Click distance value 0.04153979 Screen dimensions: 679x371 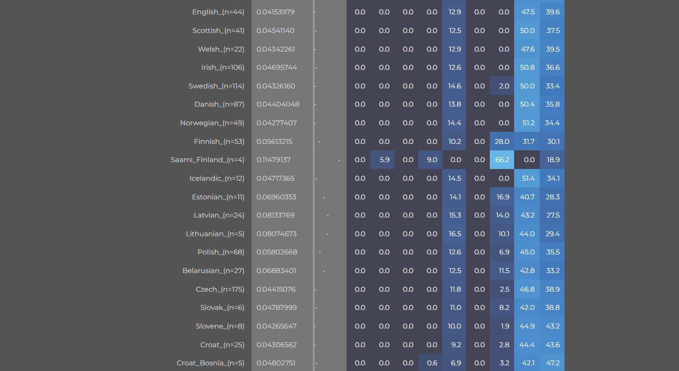click(276, 12)
